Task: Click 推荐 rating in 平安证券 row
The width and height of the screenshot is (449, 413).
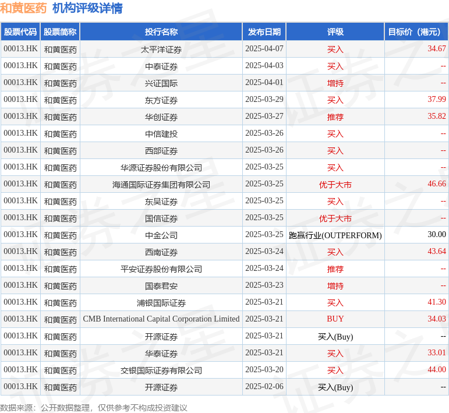Action: pos(335,269)
